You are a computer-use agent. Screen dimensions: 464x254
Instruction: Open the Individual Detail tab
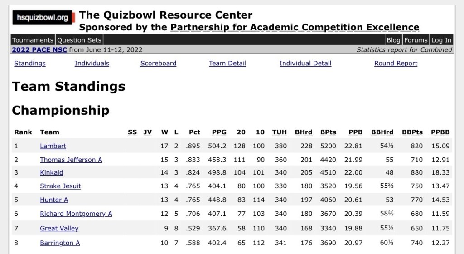305,63
